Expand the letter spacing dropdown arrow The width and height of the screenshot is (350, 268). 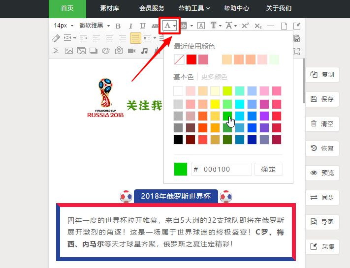click(x=235, y=26)
